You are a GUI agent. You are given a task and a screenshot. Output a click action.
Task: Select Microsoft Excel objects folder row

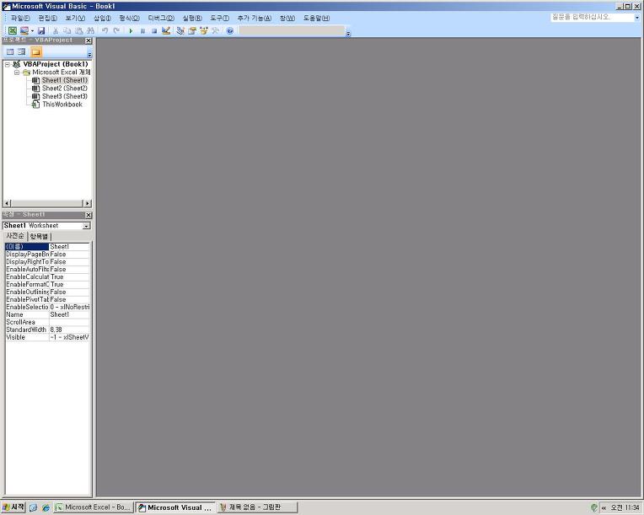coord(62,72)
